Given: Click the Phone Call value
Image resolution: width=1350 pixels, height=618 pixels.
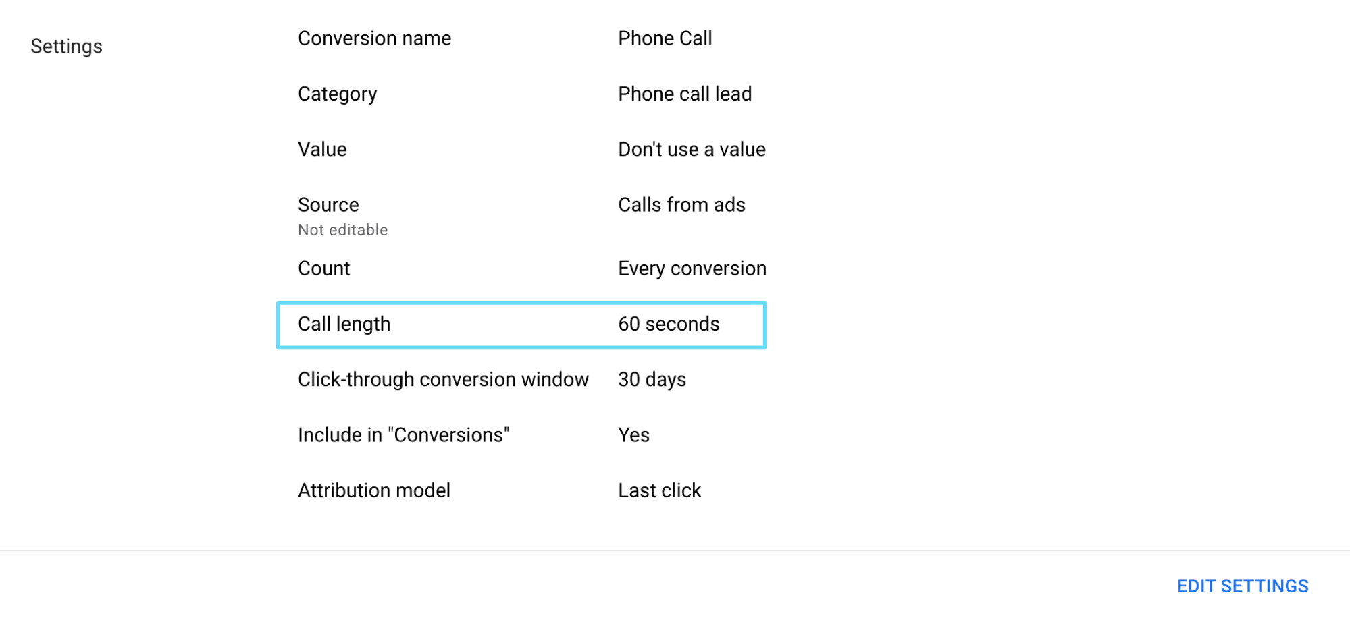Looking at the screenshot, I should 665,38.
